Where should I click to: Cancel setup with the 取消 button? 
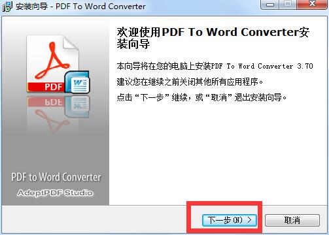click(x=292, y=220)
